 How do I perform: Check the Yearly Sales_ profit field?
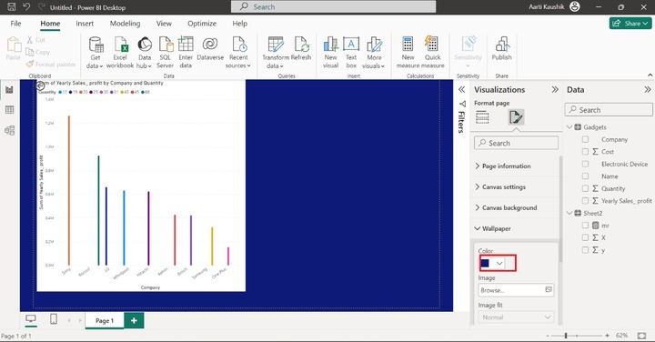coord(585,201)
